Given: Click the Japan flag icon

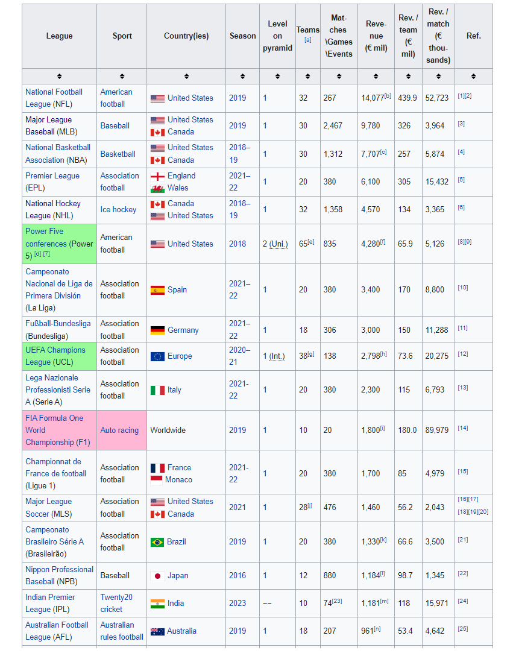Looking at the screenshot, I should [x=157, y=576].
